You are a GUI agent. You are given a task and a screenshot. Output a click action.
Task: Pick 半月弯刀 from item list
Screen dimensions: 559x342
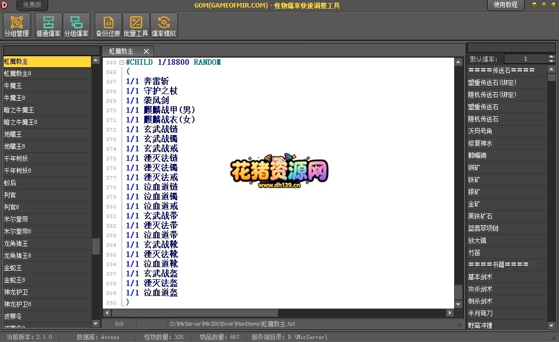[507, 313]
